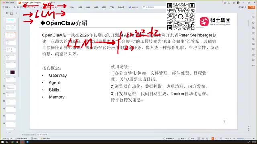Open Windows taskbar search

[7, 142]
